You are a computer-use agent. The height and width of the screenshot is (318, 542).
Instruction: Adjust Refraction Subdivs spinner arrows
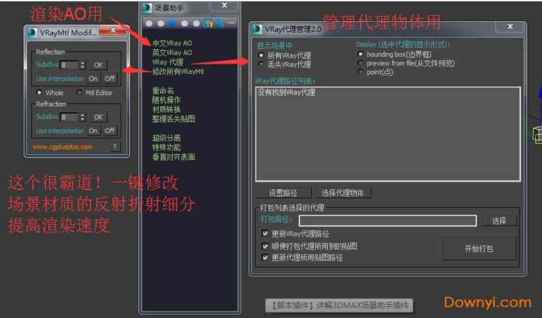point(82,117)
